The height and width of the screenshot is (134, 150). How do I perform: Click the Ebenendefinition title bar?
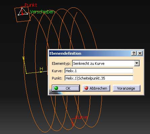(x=90, y=53)
